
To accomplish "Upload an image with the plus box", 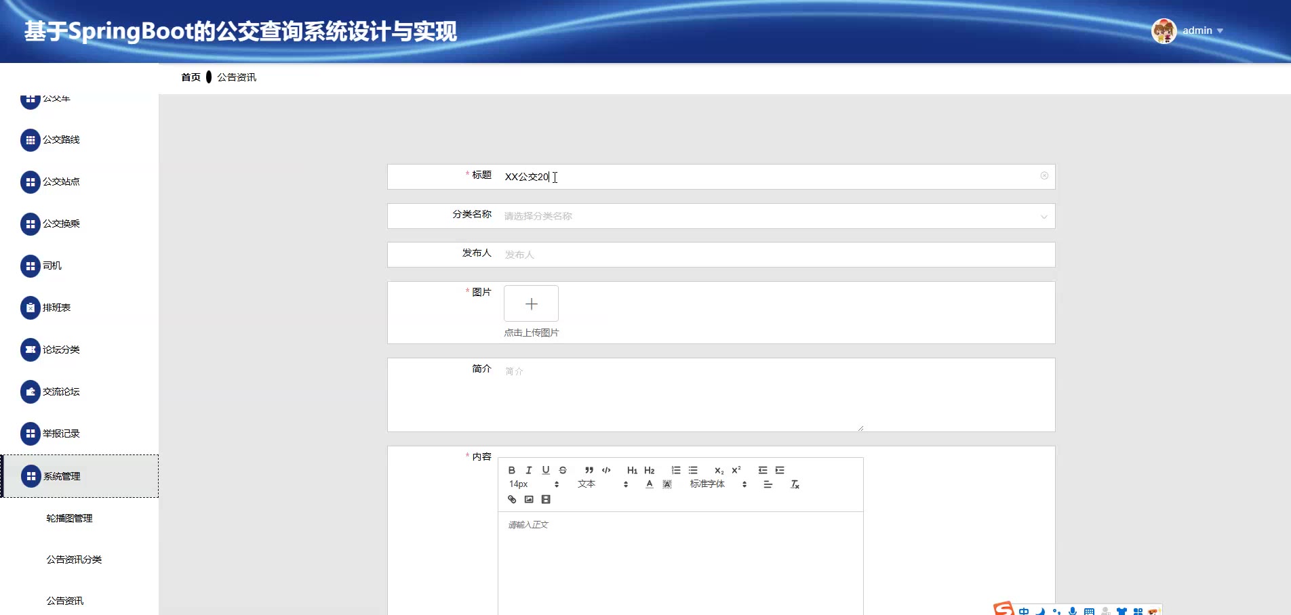I will [532, 303].
